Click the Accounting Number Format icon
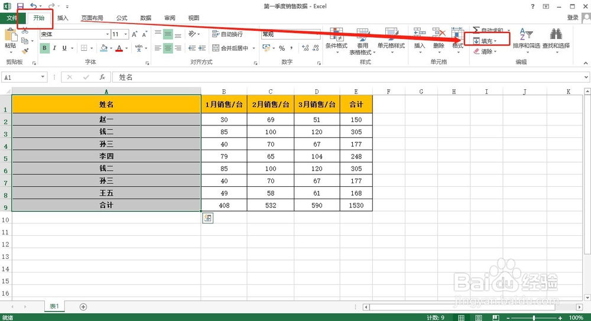This screenshot has height=321, width=591. [x=266, y=48]
